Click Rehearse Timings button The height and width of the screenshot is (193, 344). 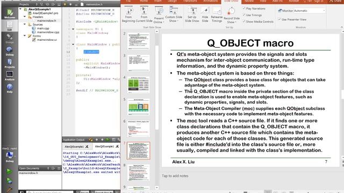(x=217, y=14)
